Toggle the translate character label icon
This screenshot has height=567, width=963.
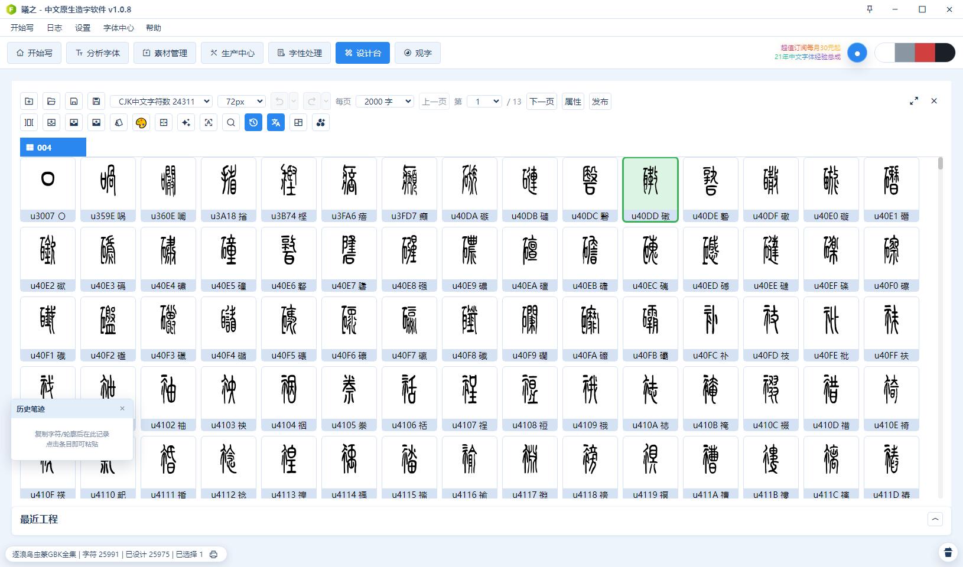click(276, 123)
